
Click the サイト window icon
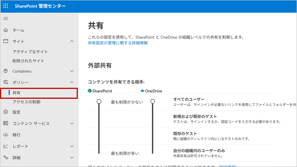[x=6, y=41]
